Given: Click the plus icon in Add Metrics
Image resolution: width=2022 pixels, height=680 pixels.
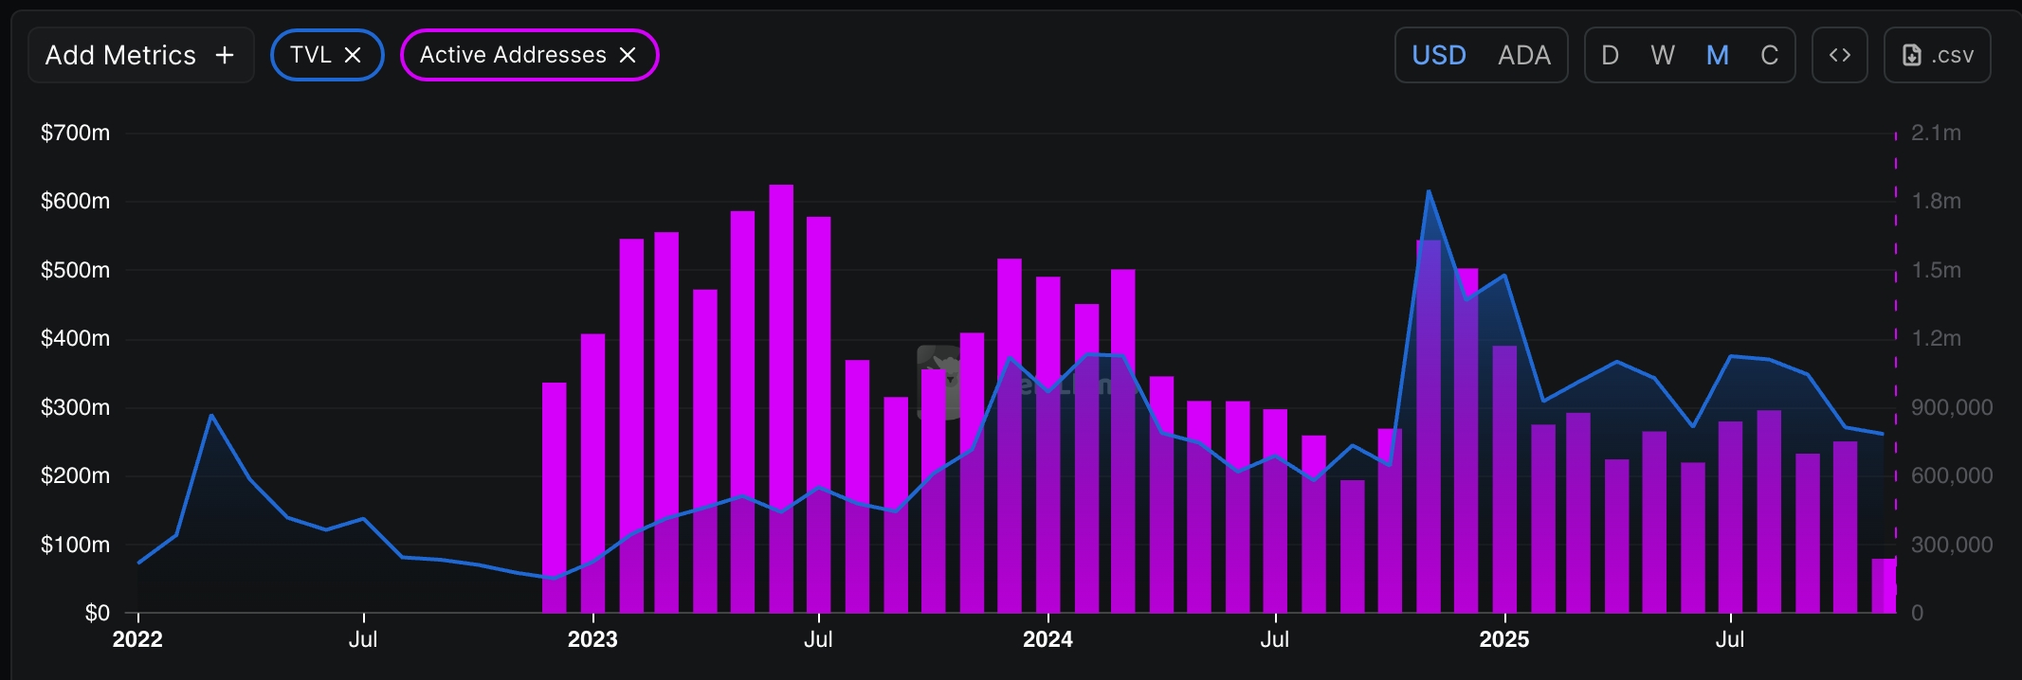Looking at the screenshot, I should (x=225, y=55).
